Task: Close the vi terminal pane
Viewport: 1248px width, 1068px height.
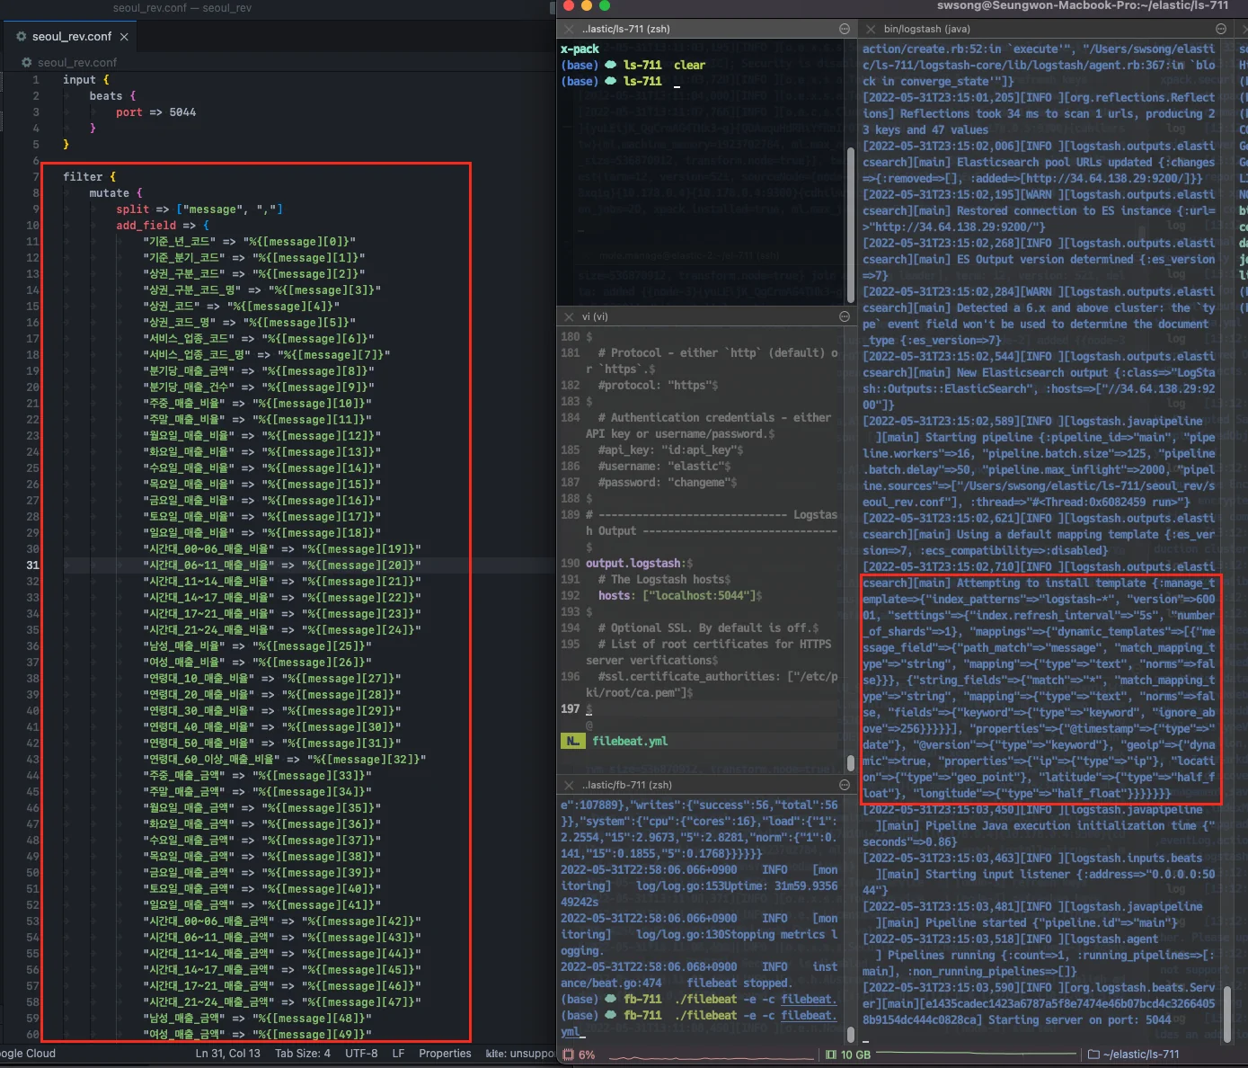Action: coord(570,316)
